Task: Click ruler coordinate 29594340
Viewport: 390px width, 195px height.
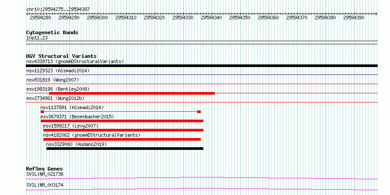Action: [211, 18]
